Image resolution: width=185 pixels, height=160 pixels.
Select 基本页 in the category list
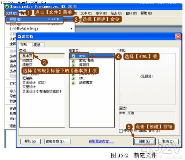pos(27,56)
